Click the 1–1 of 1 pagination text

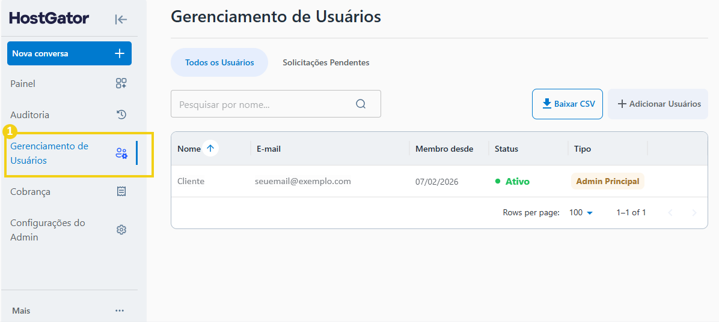[631, 213]
